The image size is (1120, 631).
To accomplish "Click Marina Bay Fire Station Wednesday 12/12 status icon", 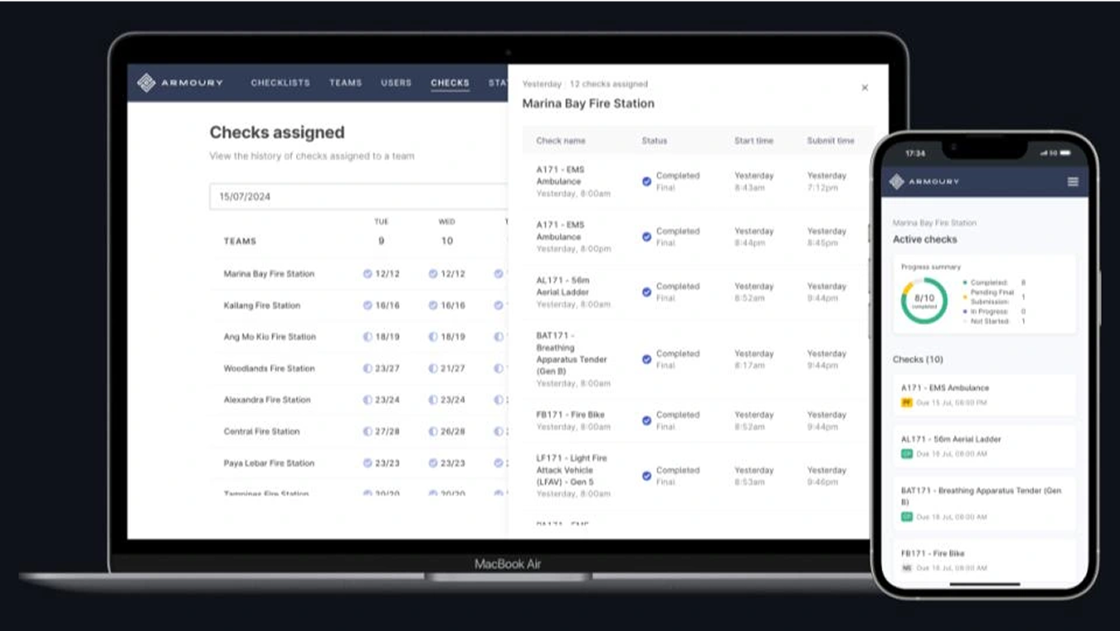I will coord(433,274).
